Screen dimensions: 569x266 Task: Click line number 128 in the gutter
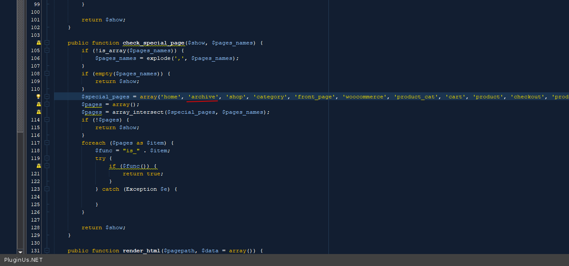click(x=35, y=228)
